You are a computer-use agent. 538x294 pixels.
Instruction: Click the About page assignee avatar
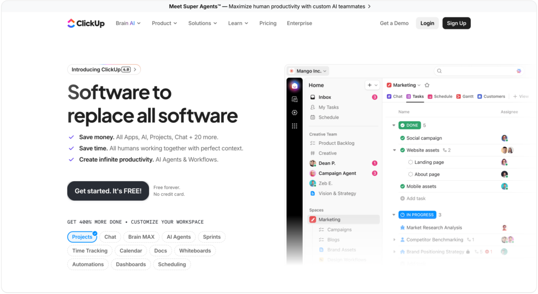pos(504,174)
